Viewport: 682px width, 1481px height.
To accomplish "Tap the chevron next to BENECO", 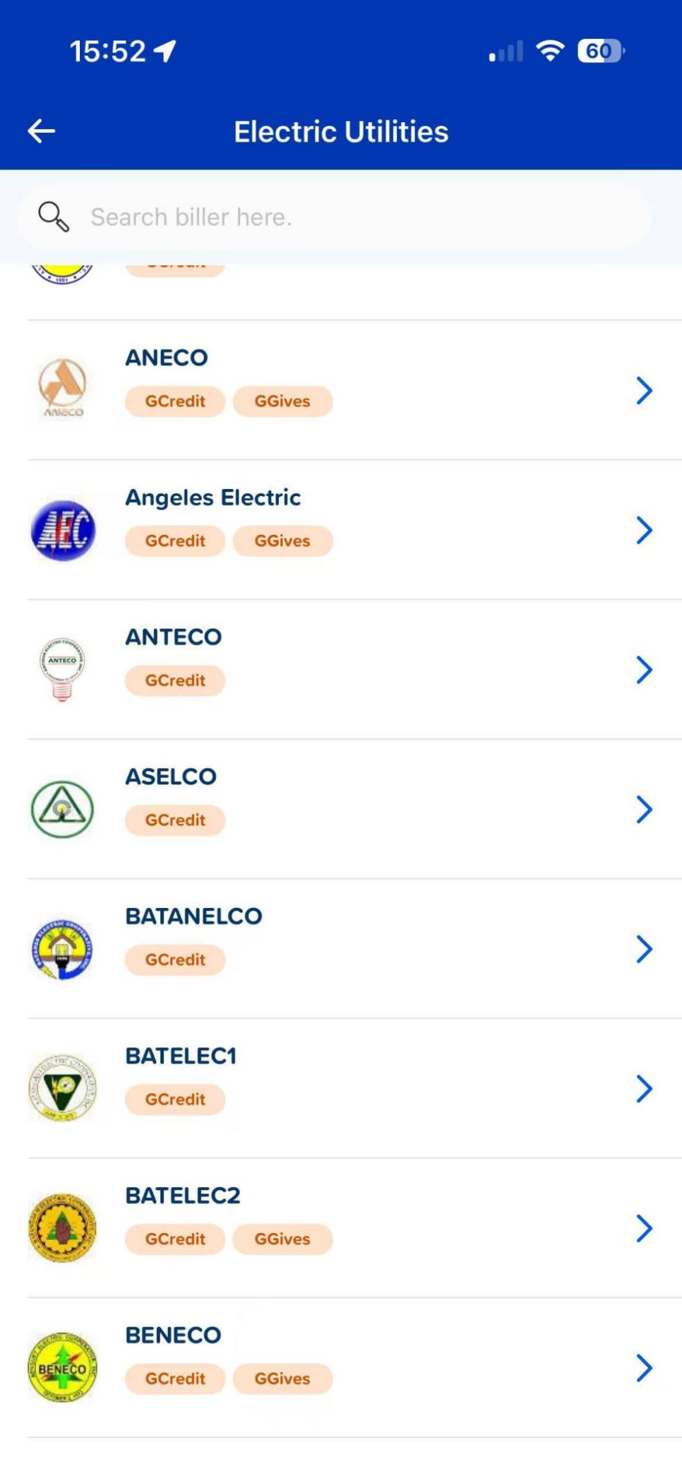I will point(643,1368).
